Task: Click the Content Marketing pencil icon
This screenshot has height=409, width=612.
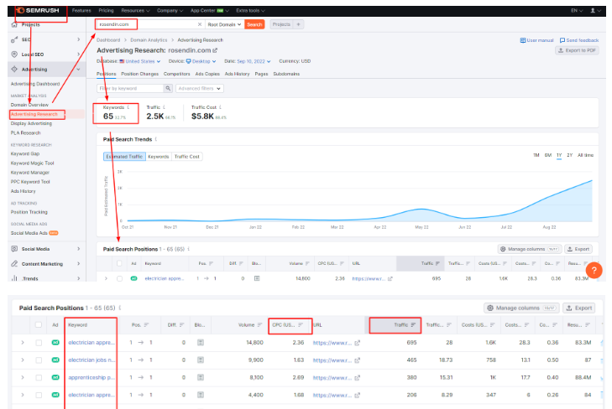Action: (x=14, y=263)
